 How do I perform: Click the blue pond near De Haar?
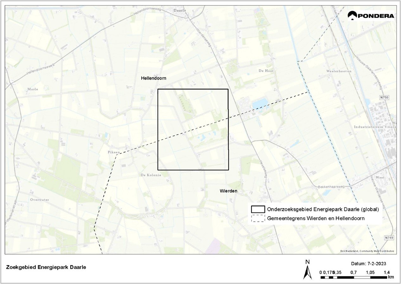click(x=260, y=103)
